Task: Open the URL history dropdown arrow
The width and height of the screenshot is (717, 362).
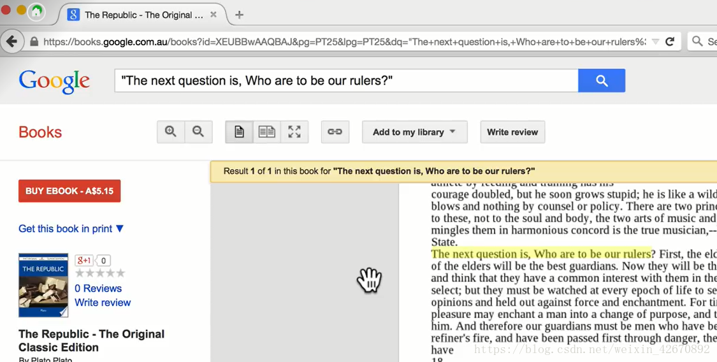Action: point(655,41)
